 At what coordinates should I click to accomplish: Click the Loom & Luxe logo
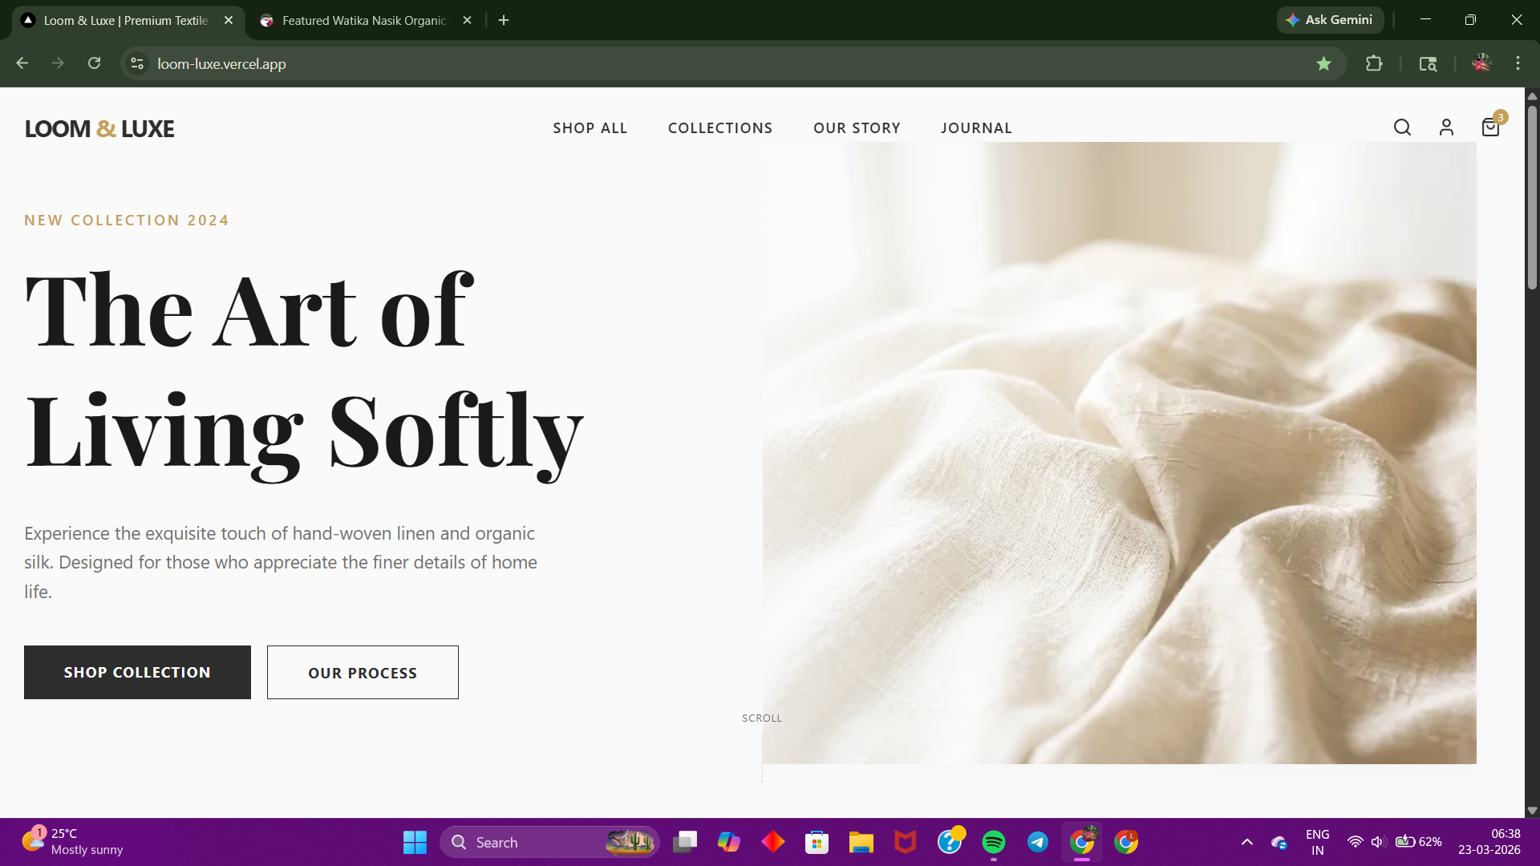99,128
